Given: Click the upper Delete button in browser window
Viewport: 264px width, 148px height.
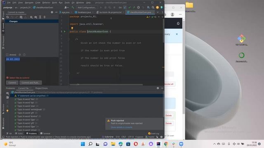Looking at the screenshot, I should pos(169,116).
